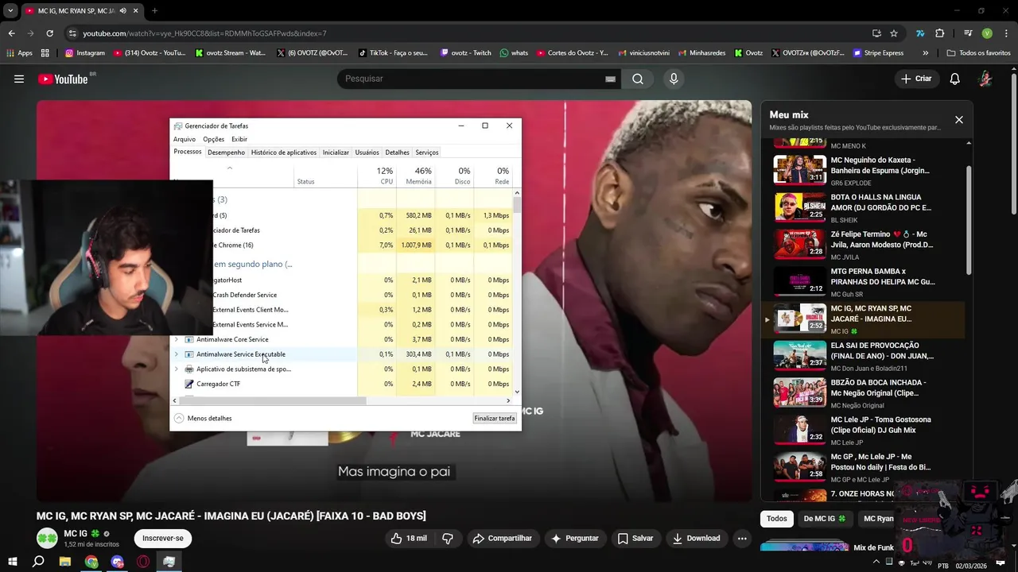Switch to the Histórico de aplicativos tab
The width and height of the screenshot is (1018, 572).
(284, 153)
